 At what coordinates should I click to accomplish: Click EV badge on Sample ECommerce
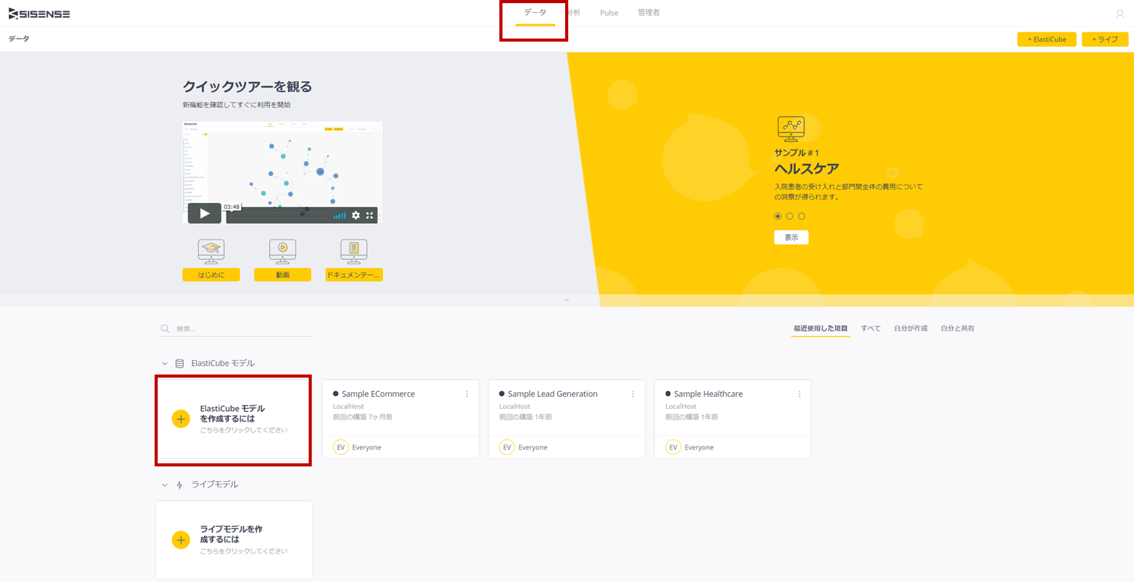[341, 447]
